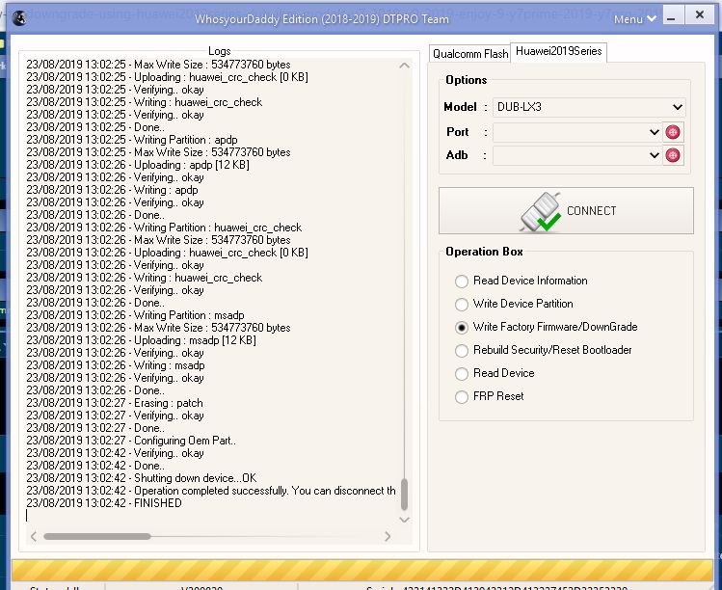Click the horizontal scrollbar thumb in logs

tap(97, 536)
